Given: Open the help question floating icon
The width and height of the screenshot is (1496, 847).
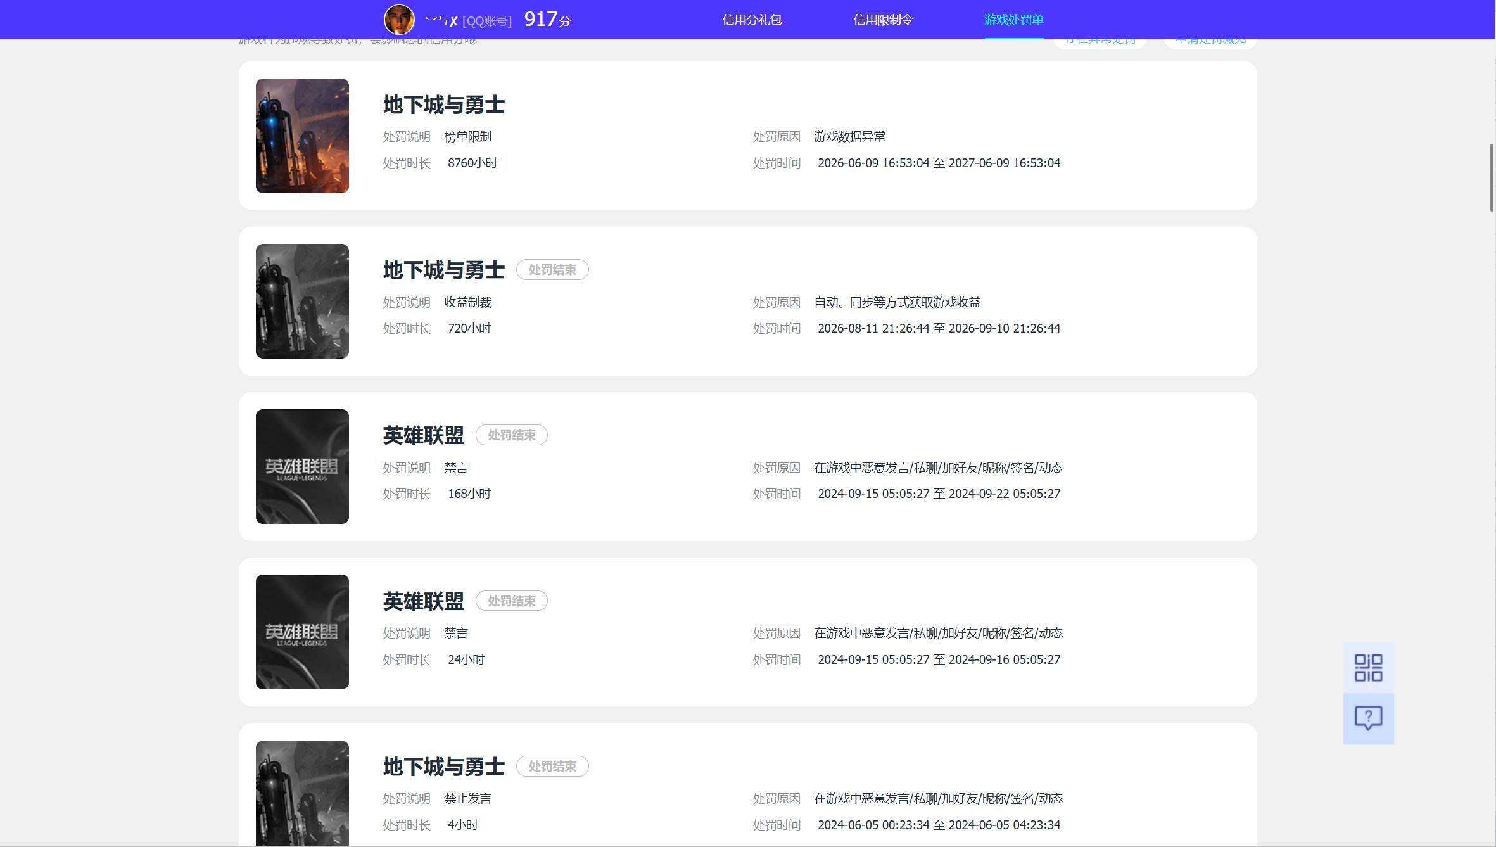Looking at the screenshot, I should [1368, 718].
